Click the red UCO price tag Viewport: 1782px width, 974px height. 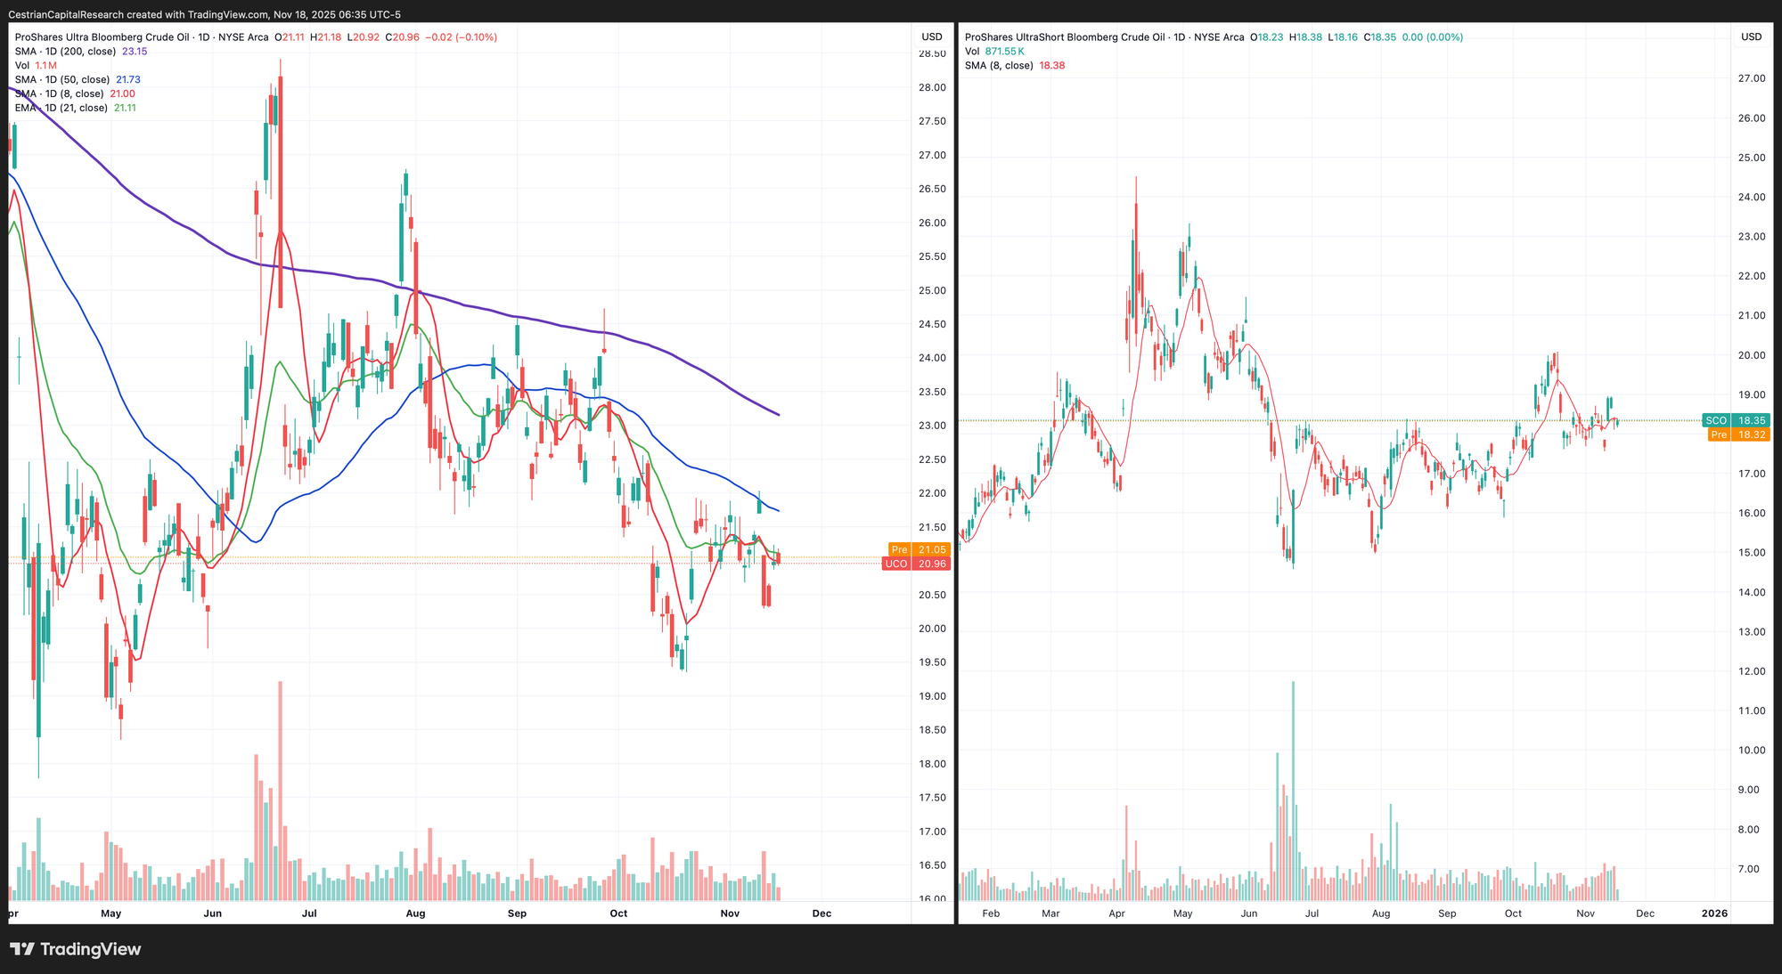coord(917,564)
